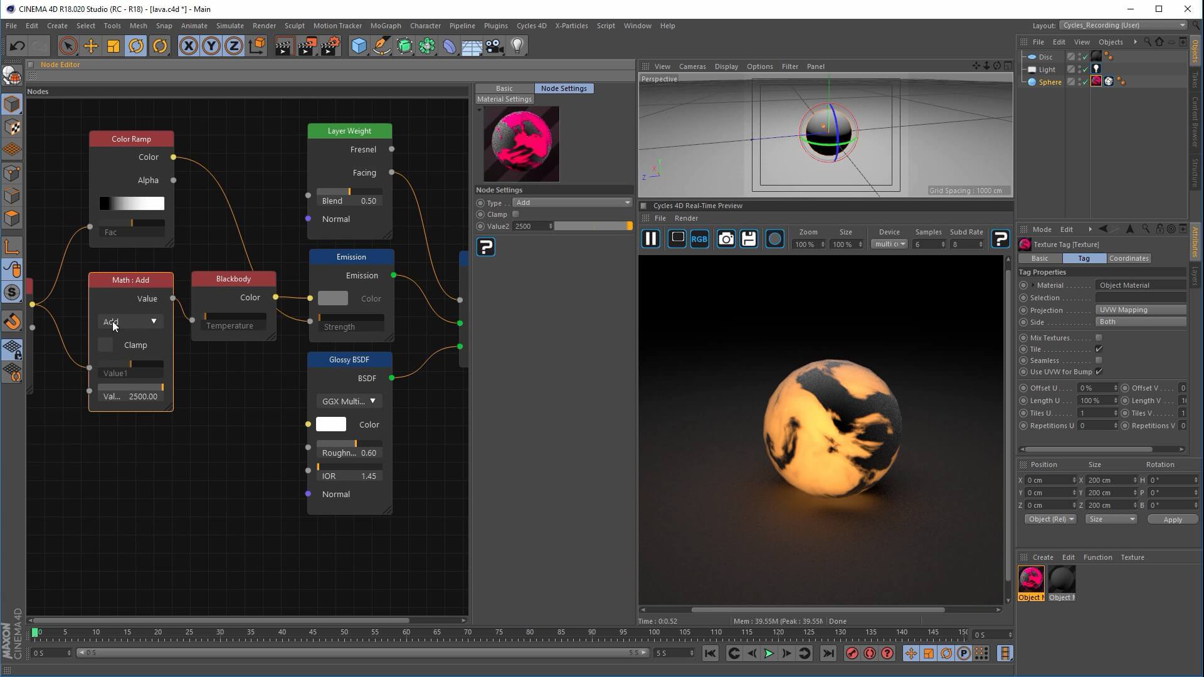The width and height of the screenshot is (1204, 677).
Task: Toggle the Tile checkbox in Tag Properties
Action: [x=1099, y=349]
